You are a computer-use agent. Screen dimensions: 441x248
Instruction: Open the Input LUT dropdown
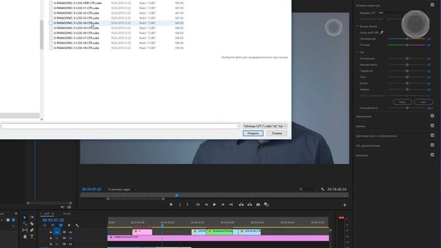tap(404, 12)
